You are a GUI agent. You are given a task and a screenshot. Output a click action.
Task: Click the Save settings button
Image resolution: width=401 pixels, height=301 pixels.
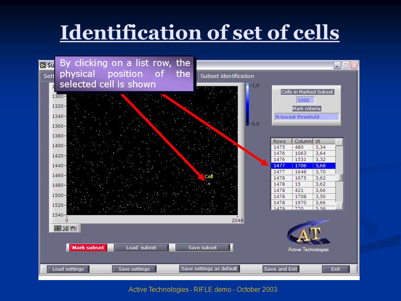[134, 269]
